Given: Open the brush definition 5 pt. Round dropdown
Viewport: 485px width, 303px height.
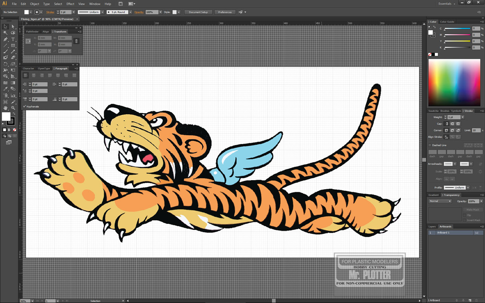Looking at the screenshot, I should pyautogui.click(x=130, y=12).
